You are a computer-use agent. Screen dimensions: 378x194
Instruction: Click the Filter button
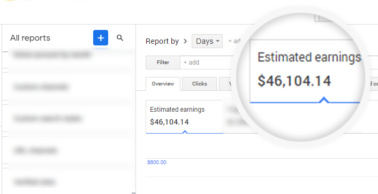pos(163,63)
